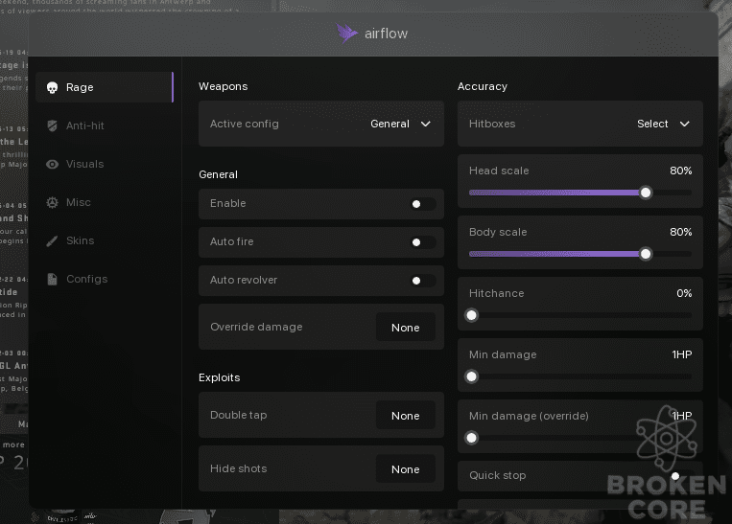
Task: Click the Configs file icon
Action: [52, 280]
